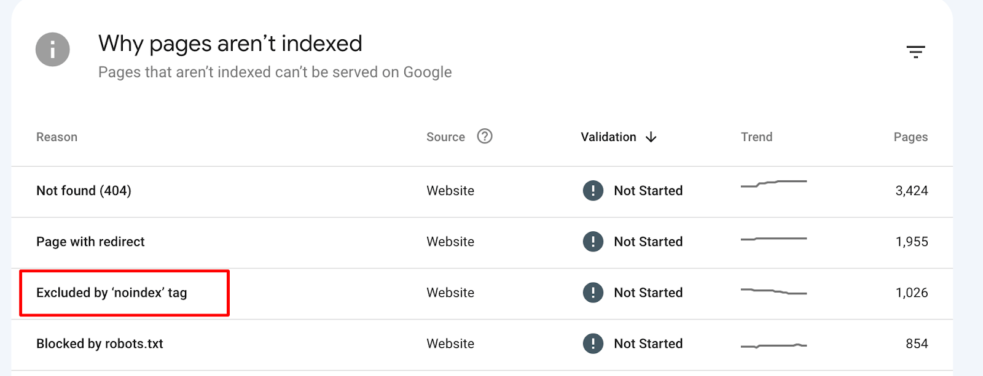Image resolution: width=983 pixels, height=376 pixels.
Task: Sort by the Reason column header
Action: [57, 137]
